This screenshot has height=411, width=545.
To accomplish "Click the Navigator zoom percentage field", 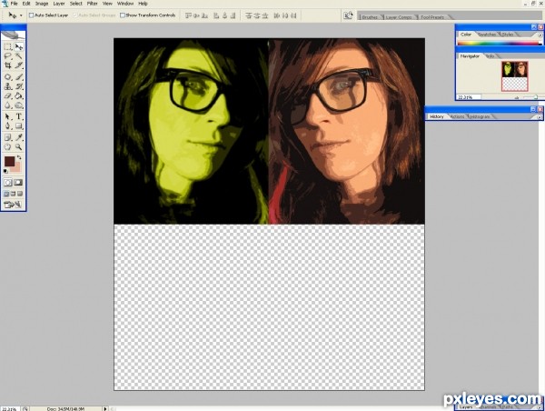I will [468, 97].
